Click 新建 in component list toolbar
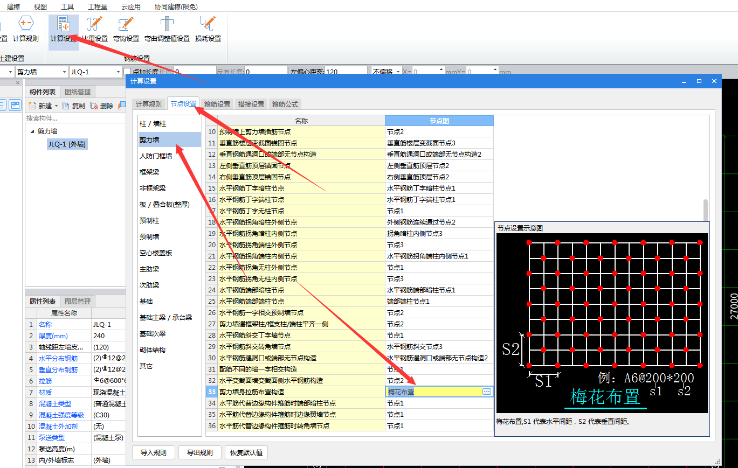This screenshot has height=468, width=738. click(40, 106)
